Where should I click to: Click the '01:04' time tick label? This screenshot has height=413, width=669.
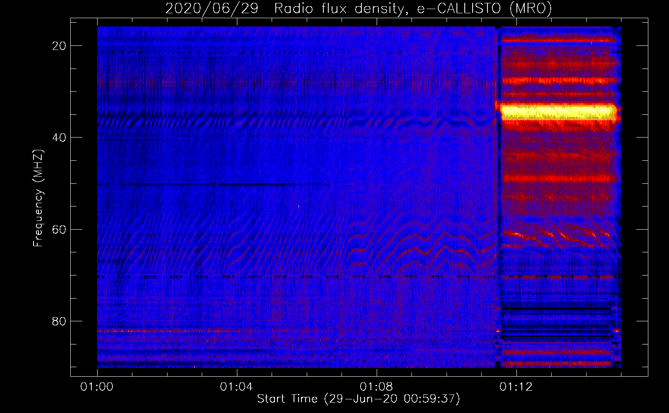pos(237,387)
